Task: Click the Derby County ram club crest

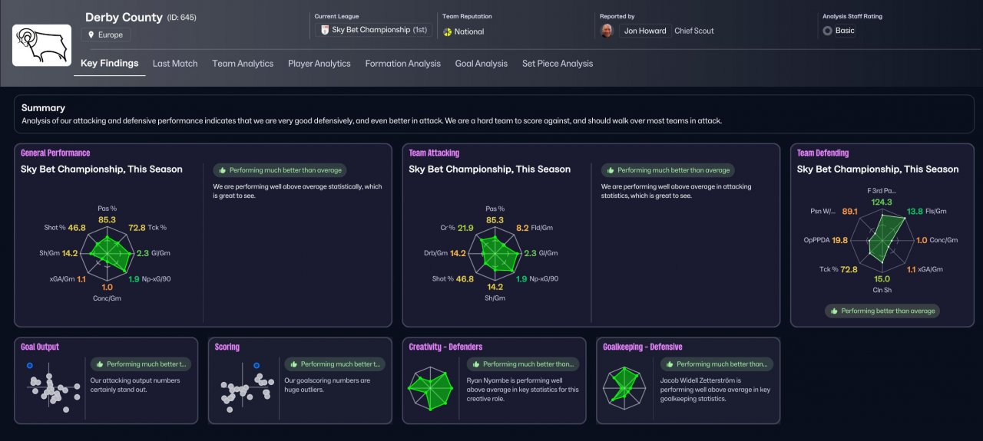Action: click(41, 44)
